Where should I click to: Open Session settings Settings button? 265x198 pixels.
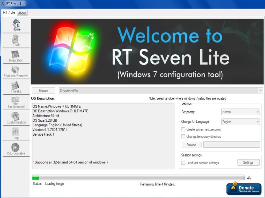pyautogui.click(x=248, y=162)
